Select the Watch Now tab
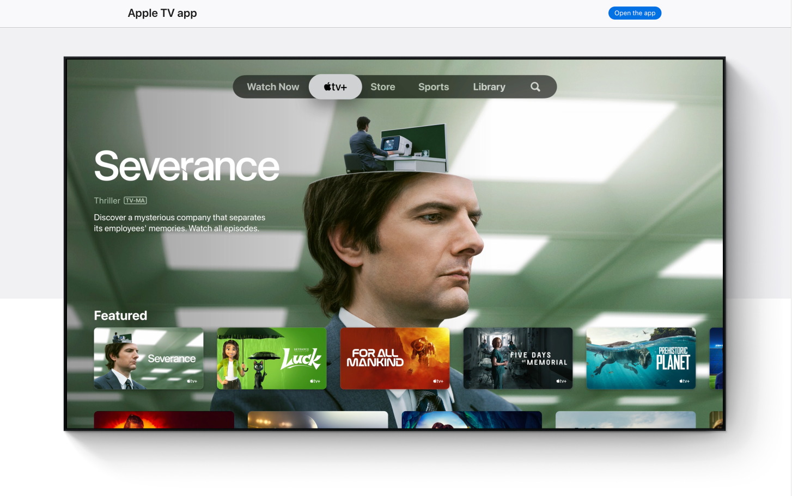The height and width of the screenshot is (496, 792). (273, 87)
